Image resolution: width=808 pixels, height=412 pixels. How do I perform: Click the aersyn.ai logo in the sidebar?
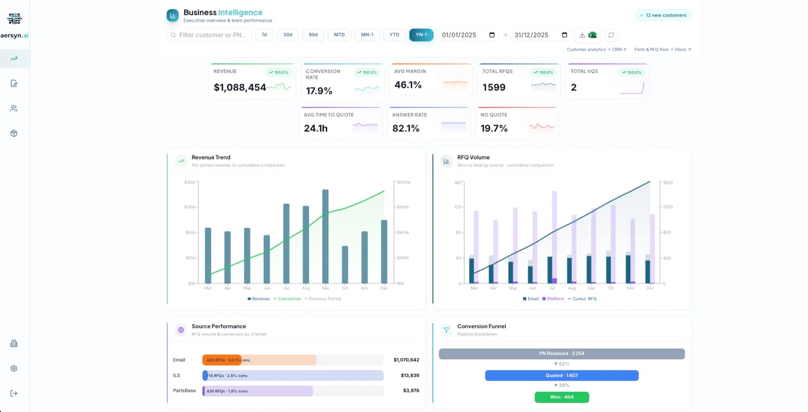pos(14,24)
